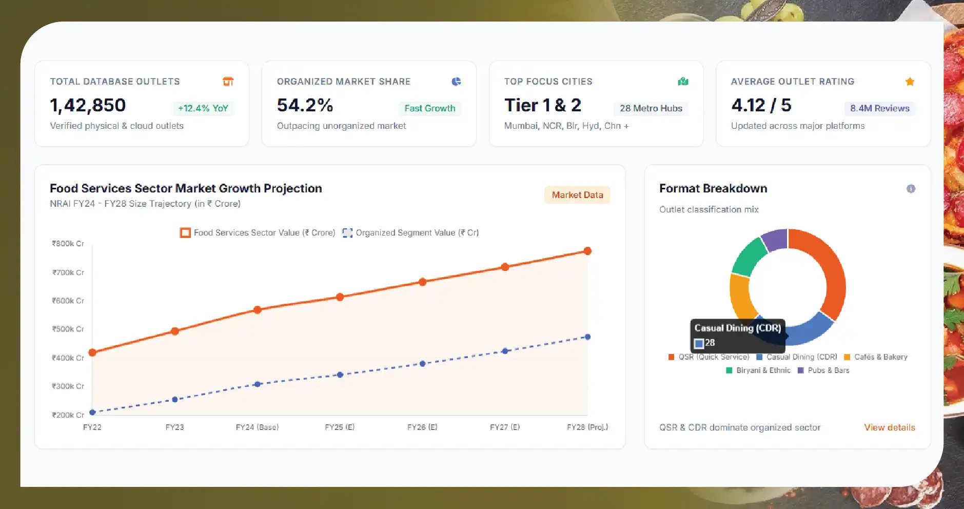Click the Format Breakdown heading

click(713, 188)
